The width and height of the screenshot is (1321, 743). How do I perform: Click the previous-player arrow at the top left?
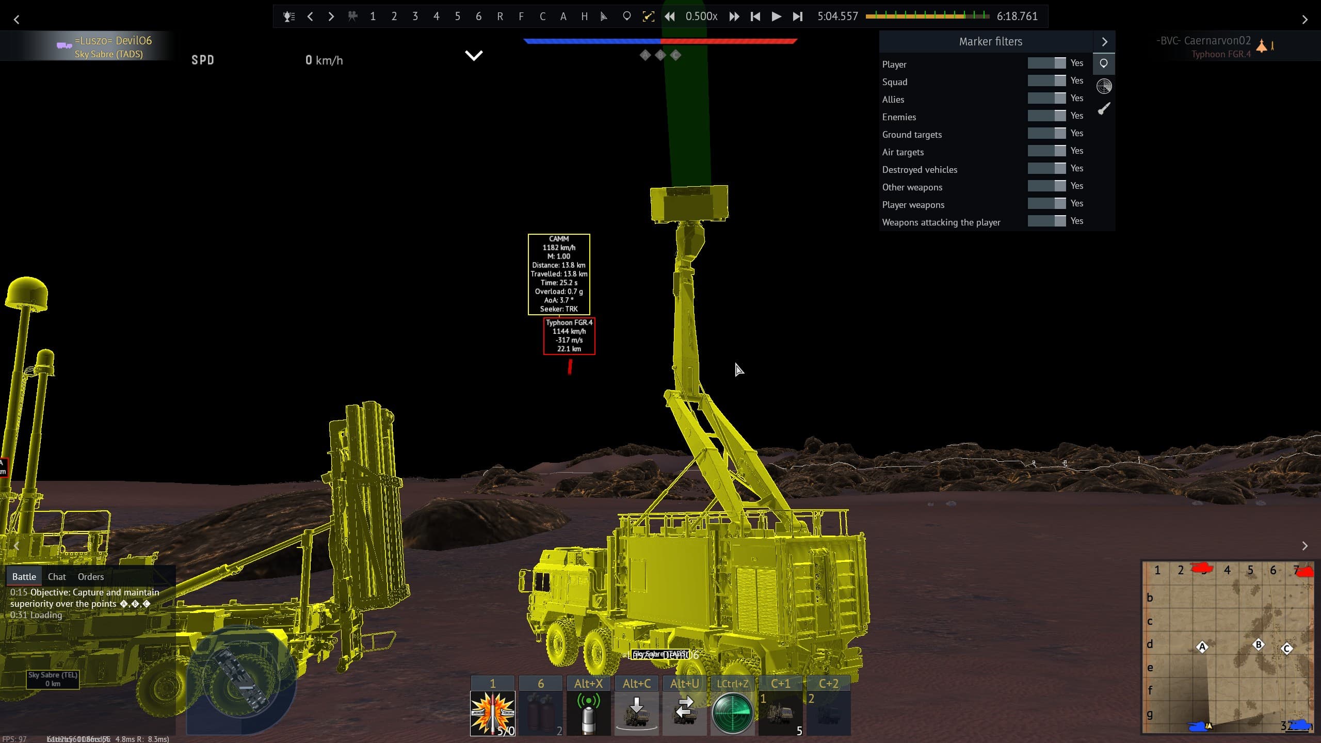pyautogui.click(x=17, y=20)
